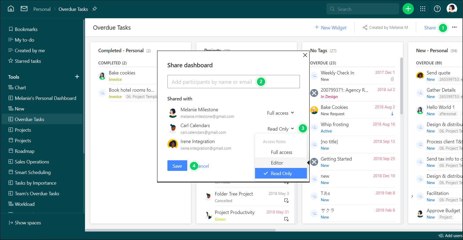Image resolution: width=463 pixels, height=240 pixels.
Task: Click the horizontal scrollbar at bottom
Action: pyautogui.click(x=180, y=230)
